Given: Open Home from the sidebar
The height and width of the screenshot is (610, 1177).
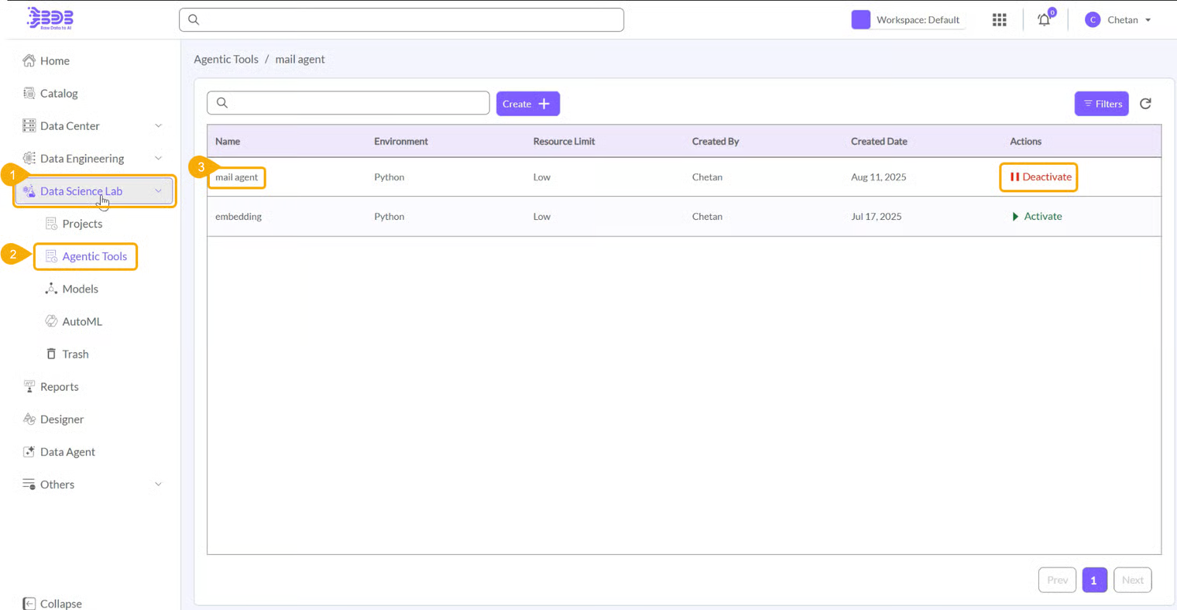Looking at the screenshot, I should click(54, 60).
